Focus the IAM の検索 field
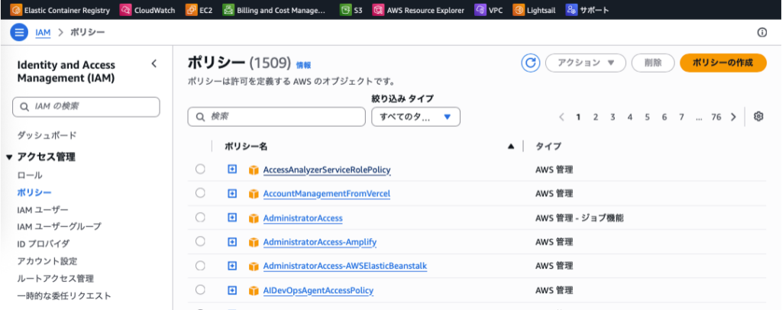782x310 pixels. 86,107
